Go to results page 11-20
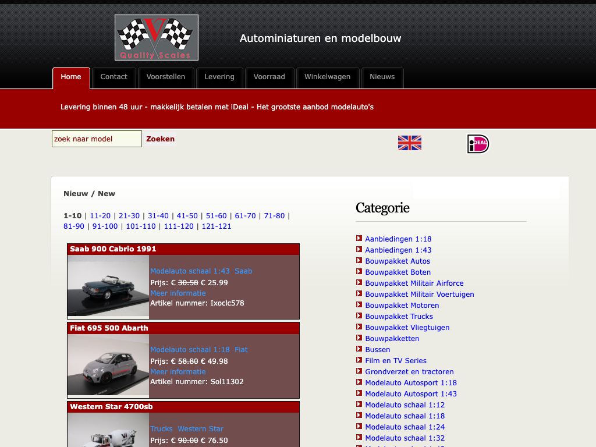 100,216
